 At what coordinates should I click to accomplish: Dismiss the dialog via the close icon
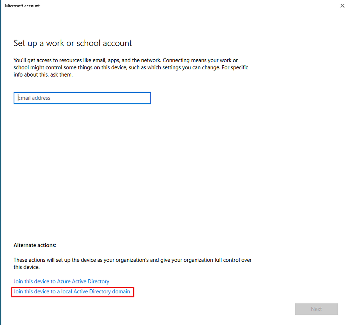(x=342, y=6)
